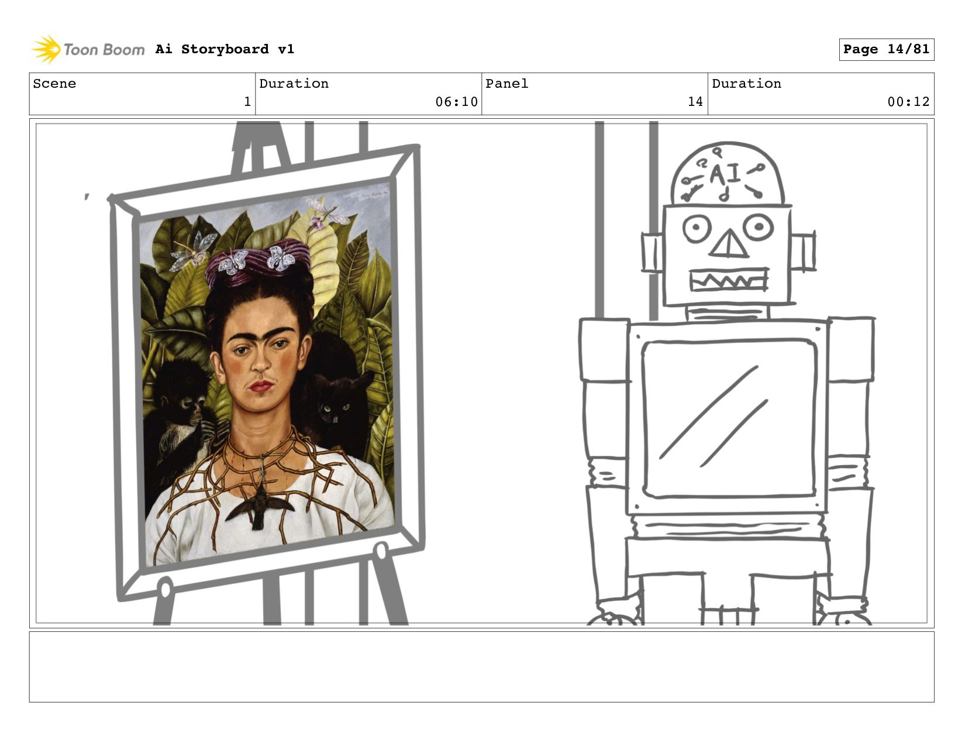Click the panel duration value '00:12'
This screenshot has width=965, height=746.
click(908, 102)
